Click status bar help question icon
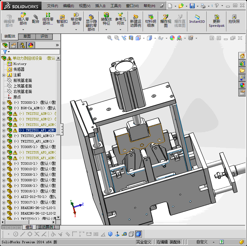 [221, 242]
